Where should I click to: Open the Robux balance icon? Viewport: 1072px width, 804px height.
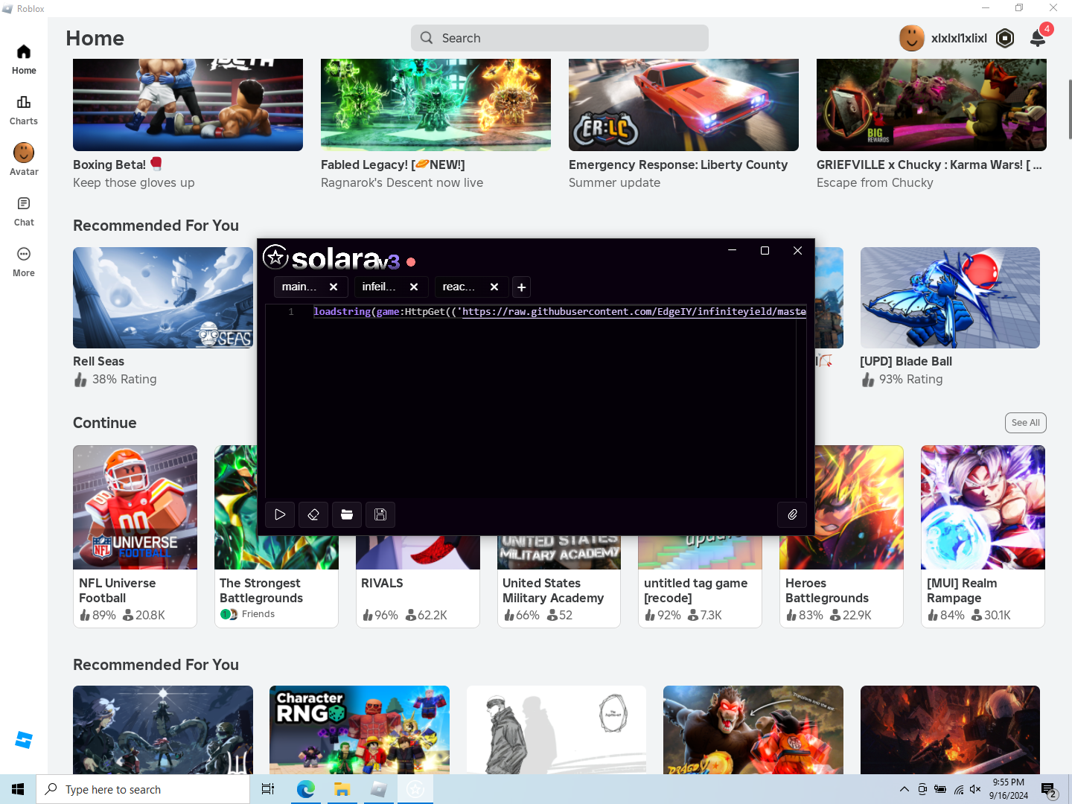click(x=1005, y=38)
